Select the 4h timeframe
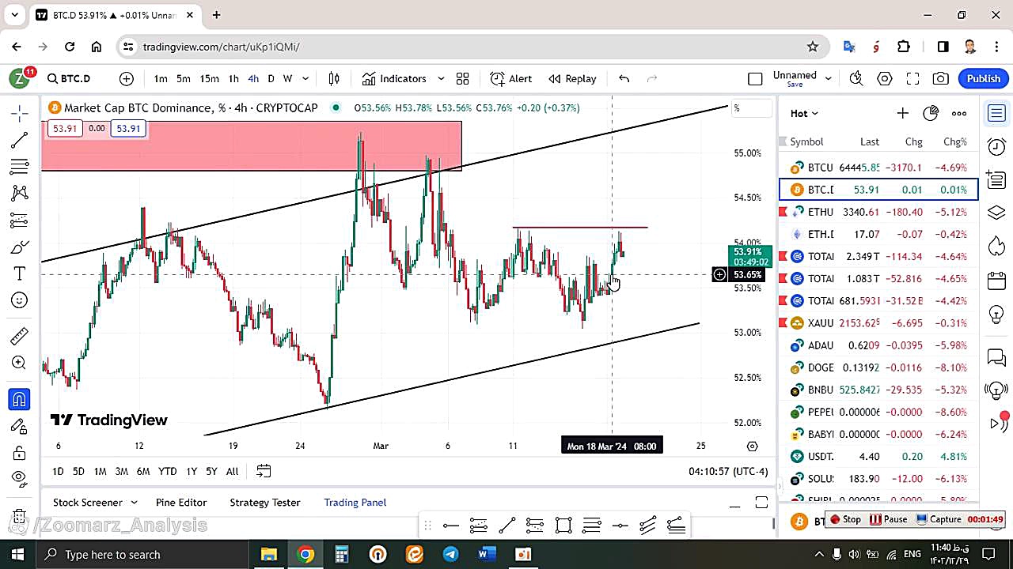Image resolution: width=1013 pixels, height=569 pixels. [x=253, y=78]
